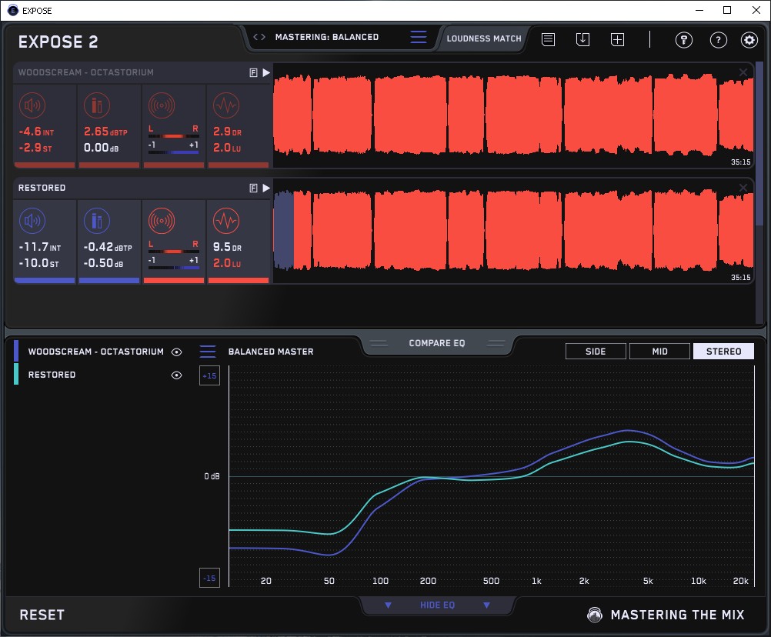Click the RESET button
The width and height of the screenshot is (771, 637).
tap(42, 615)
